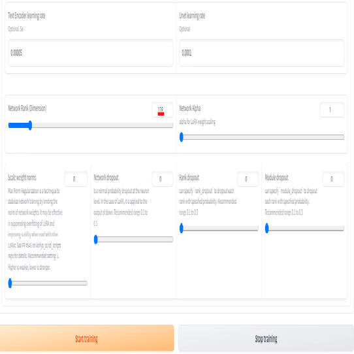The width and height of the screenshot is (354, 354).
Task: Click the Module dropout number box
Action: 334,179
